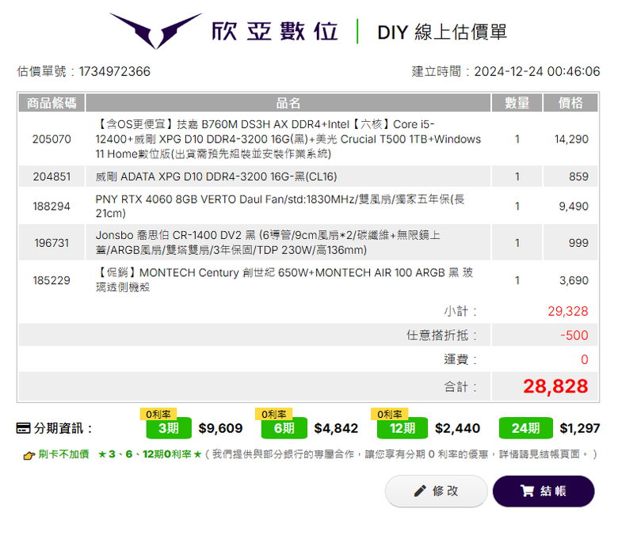Click quantity 1 in the MONTECH row
Image resolution: width=618 pixels, height=535 pixels.
click(x=517, y=280)
